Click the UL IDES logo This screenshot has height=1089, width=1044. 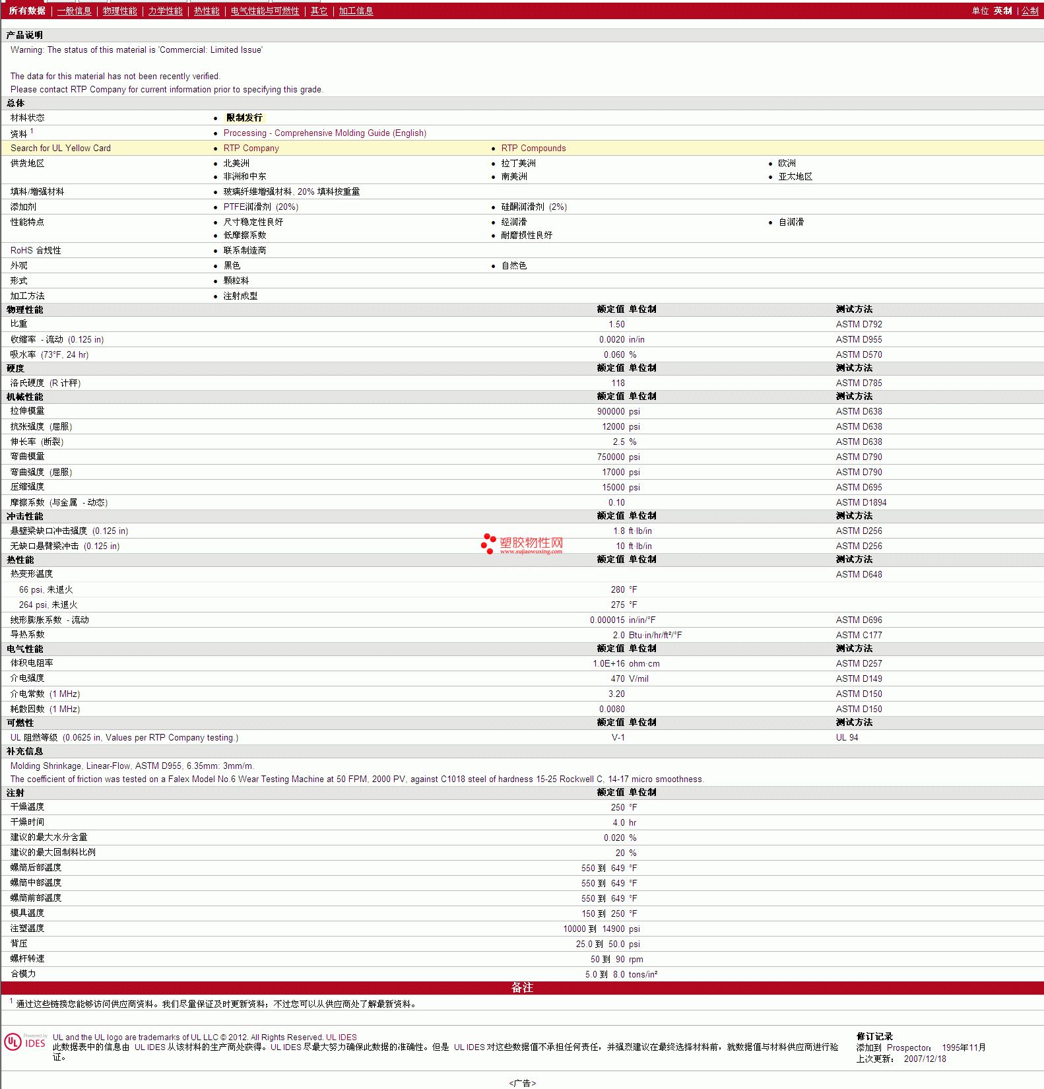coord(25,1041)
